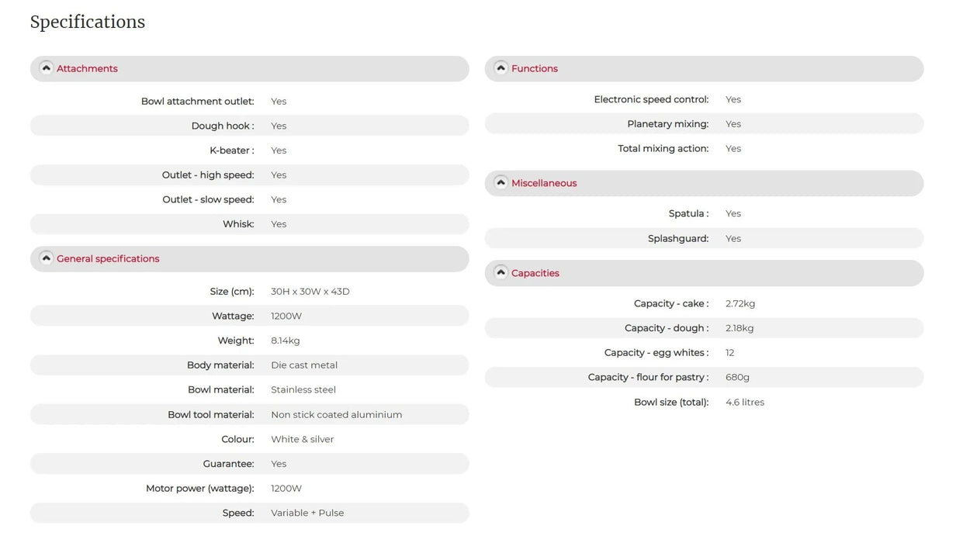Screen dimensions: 956x543
Task: Click the Speed value Variable + Pulse
Action: click(x=307, y=513)
